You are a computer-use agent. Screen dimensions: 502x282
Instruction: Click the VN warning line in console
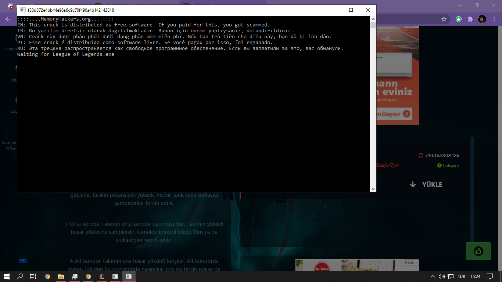(175, 37)
